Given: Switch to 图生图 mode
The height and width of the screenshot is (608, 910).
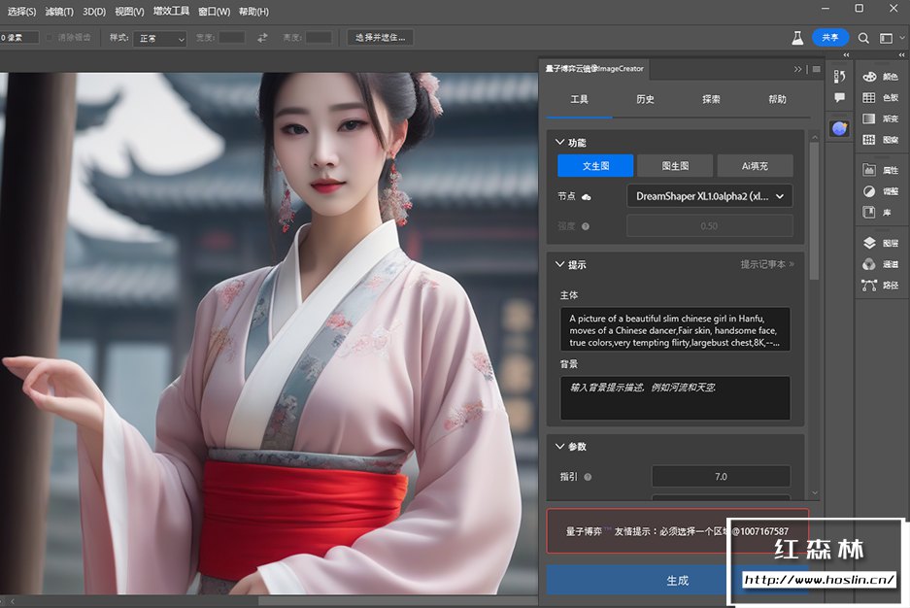Looking at the screenshot, I should (x=675, y=166).
